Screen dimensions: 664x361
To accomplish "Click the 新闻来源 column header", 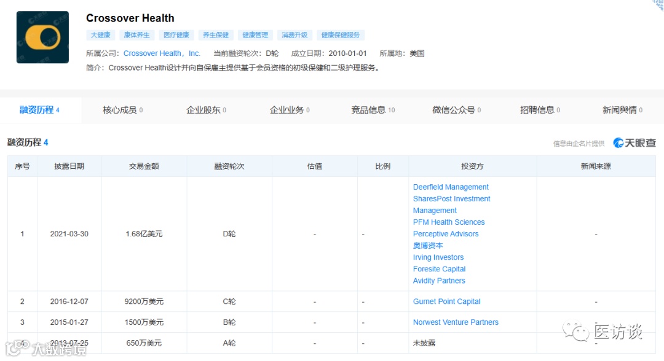I will [x=596, y=166].
